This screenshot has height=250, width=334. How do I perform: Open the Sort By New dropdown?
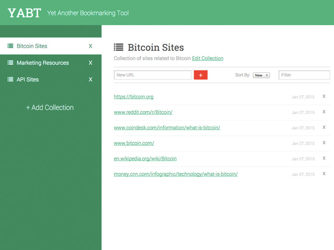coord(261,75)
